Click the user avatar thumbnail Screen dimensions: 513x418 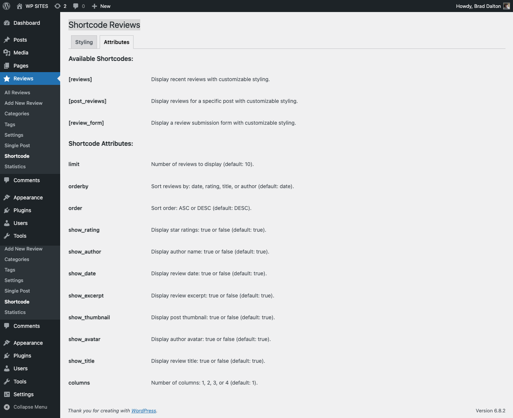(507, 6)
